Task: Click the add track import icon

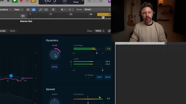Action: [x=23, y=16]
